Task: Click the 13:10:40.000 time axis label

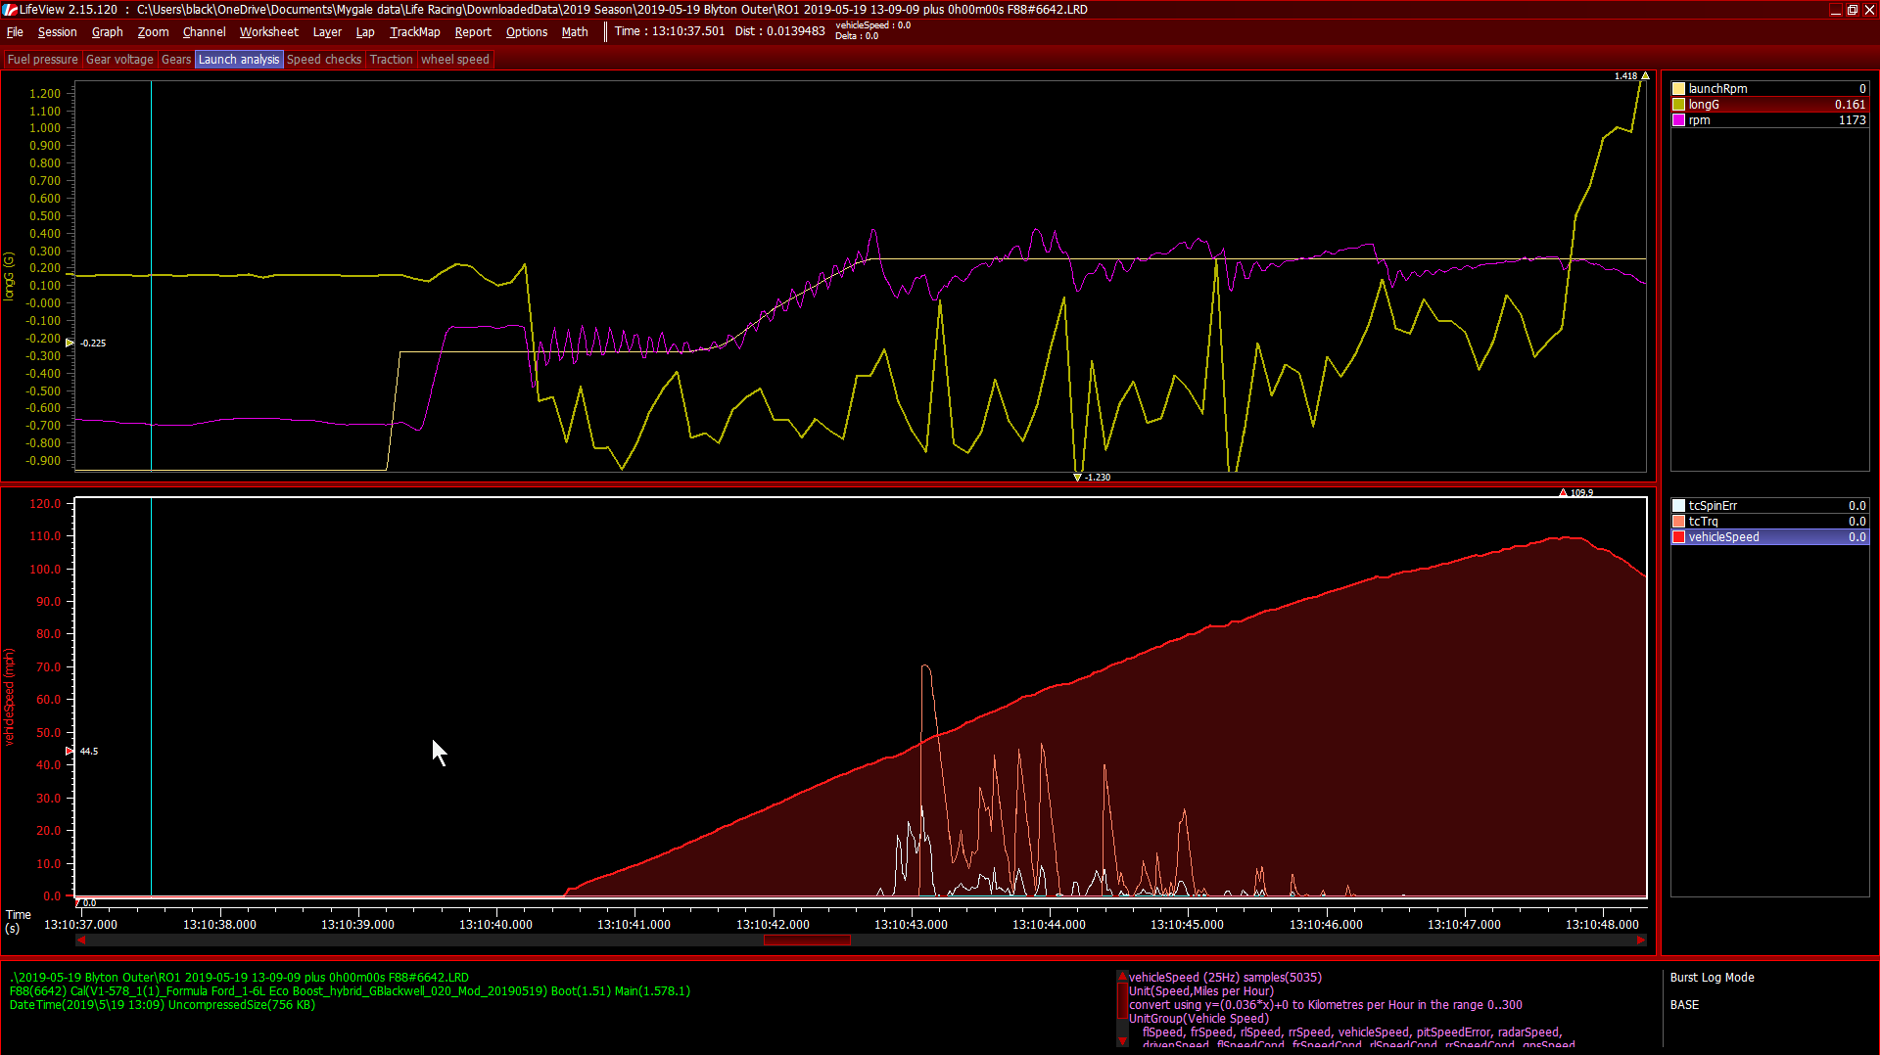Action: coord(495,925)
